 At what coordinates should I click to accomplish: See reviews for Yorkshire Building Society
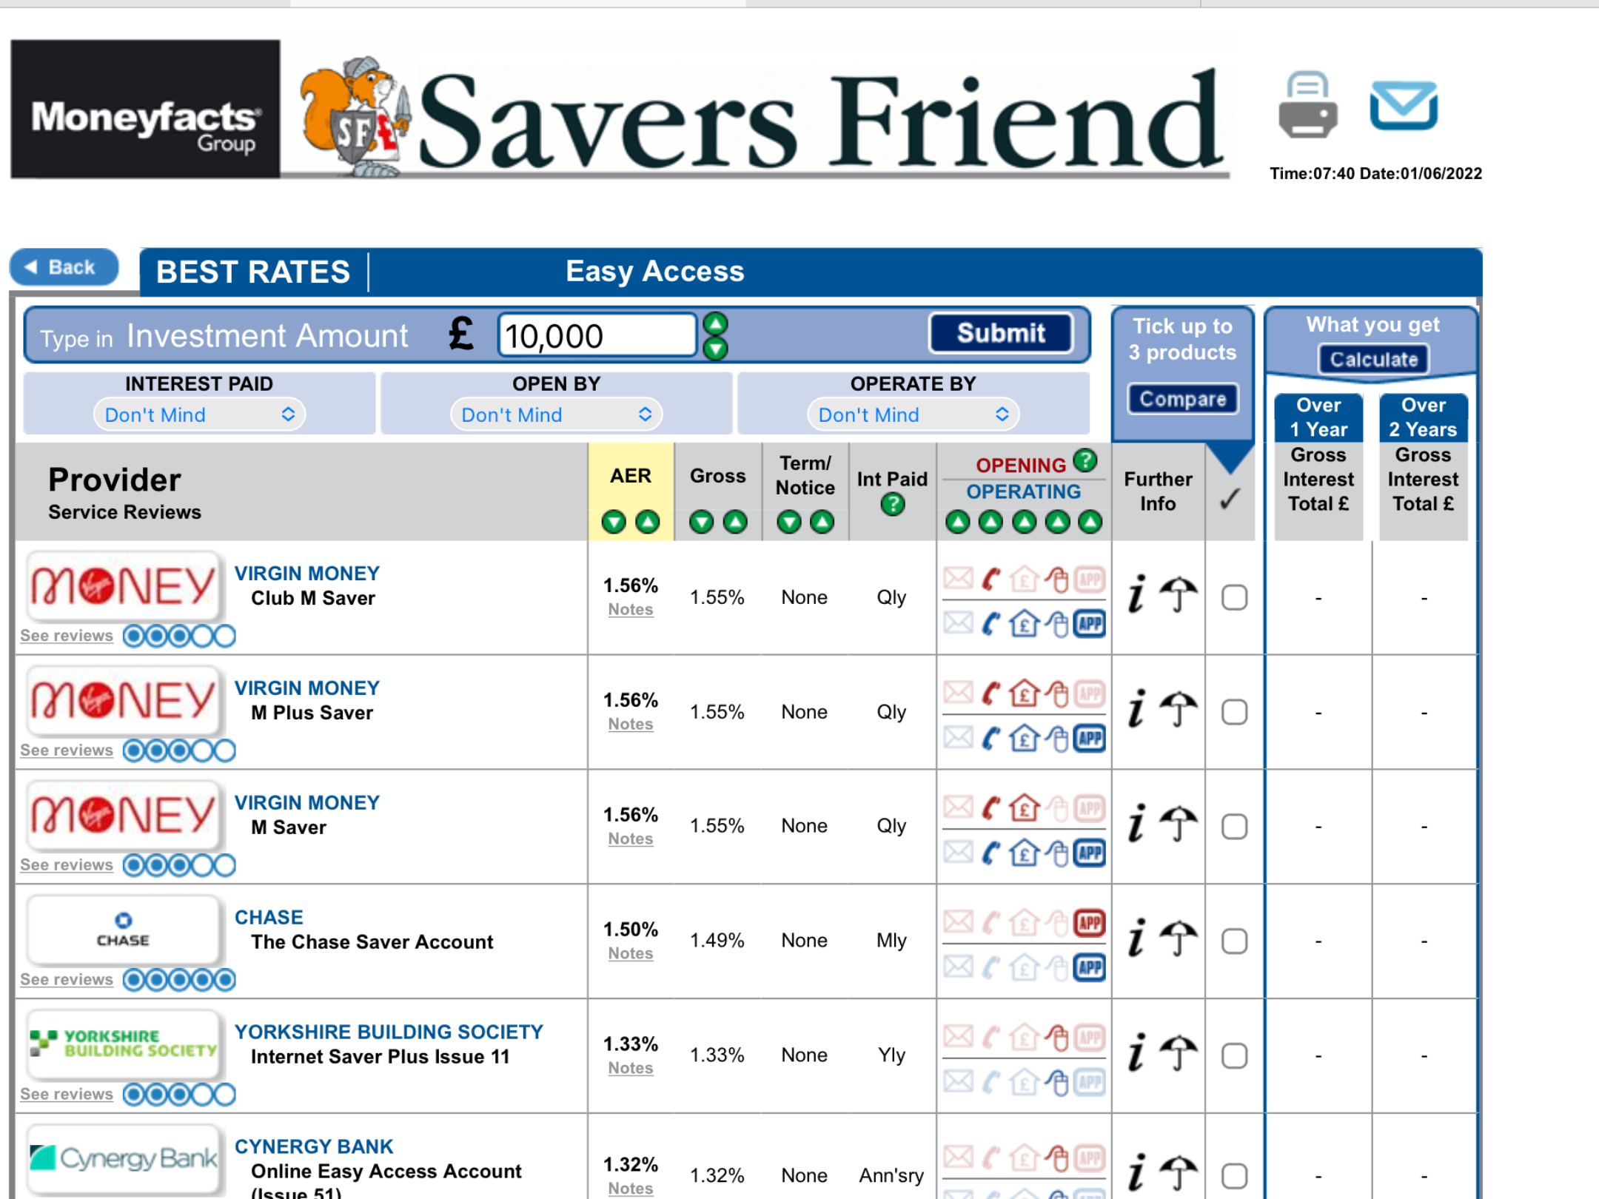67,1095
